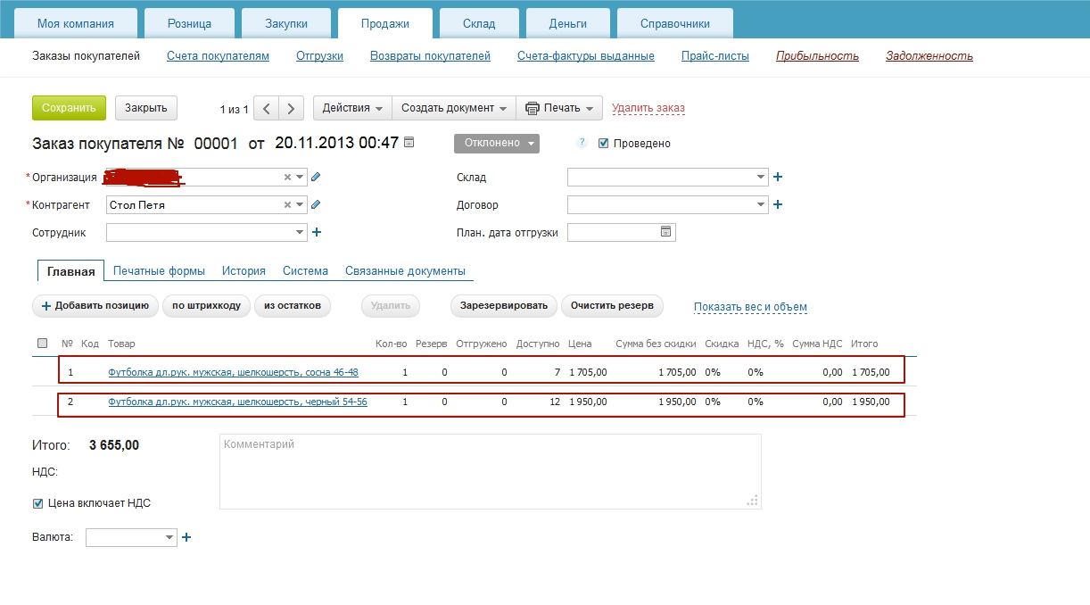This screenshot has width=1090, height=605.
Task: Open the Действия dropdown menu
Action: pos(352,108)
